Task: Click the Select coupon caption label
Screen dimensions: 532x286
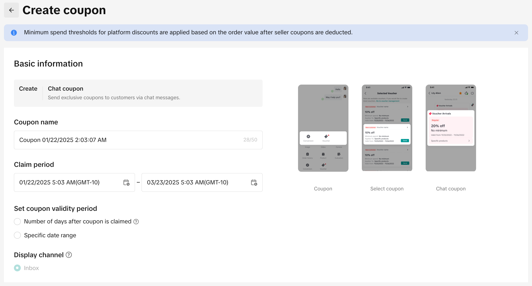Action: click(x=387, y=189)
